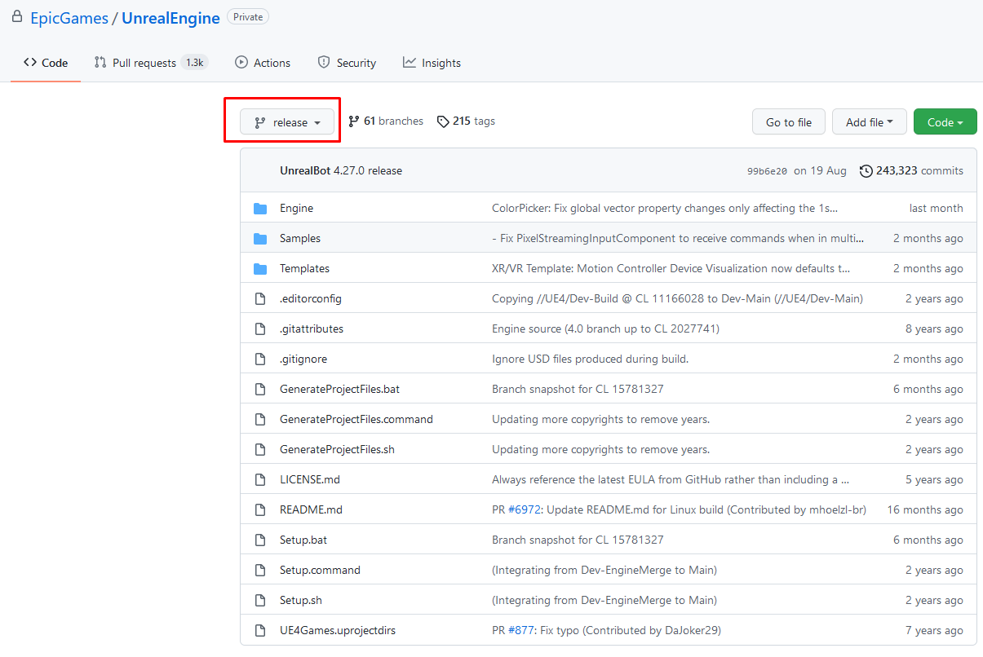The width and height of the screenshot is (983, 657).
Task: Click the Engine folder icon
Action: pos(260,209)
